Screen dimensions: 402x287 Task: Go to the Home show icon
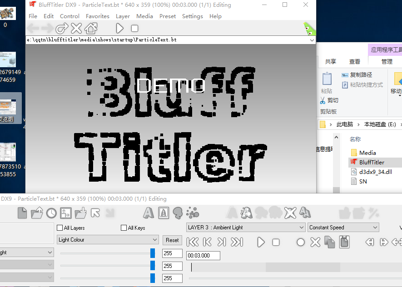point(91,28)
